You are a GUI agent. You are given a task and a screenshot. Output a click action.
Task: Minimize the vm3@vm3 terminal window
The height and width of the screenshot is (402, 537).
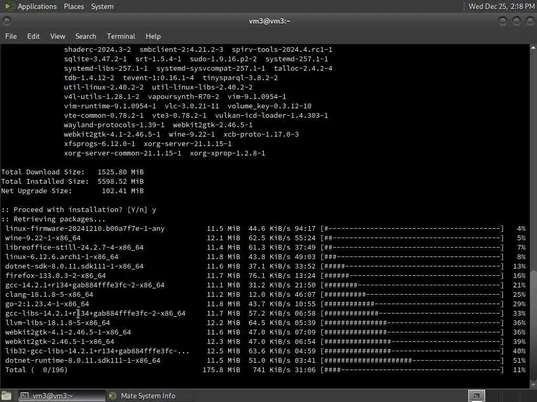click(503, 21)
